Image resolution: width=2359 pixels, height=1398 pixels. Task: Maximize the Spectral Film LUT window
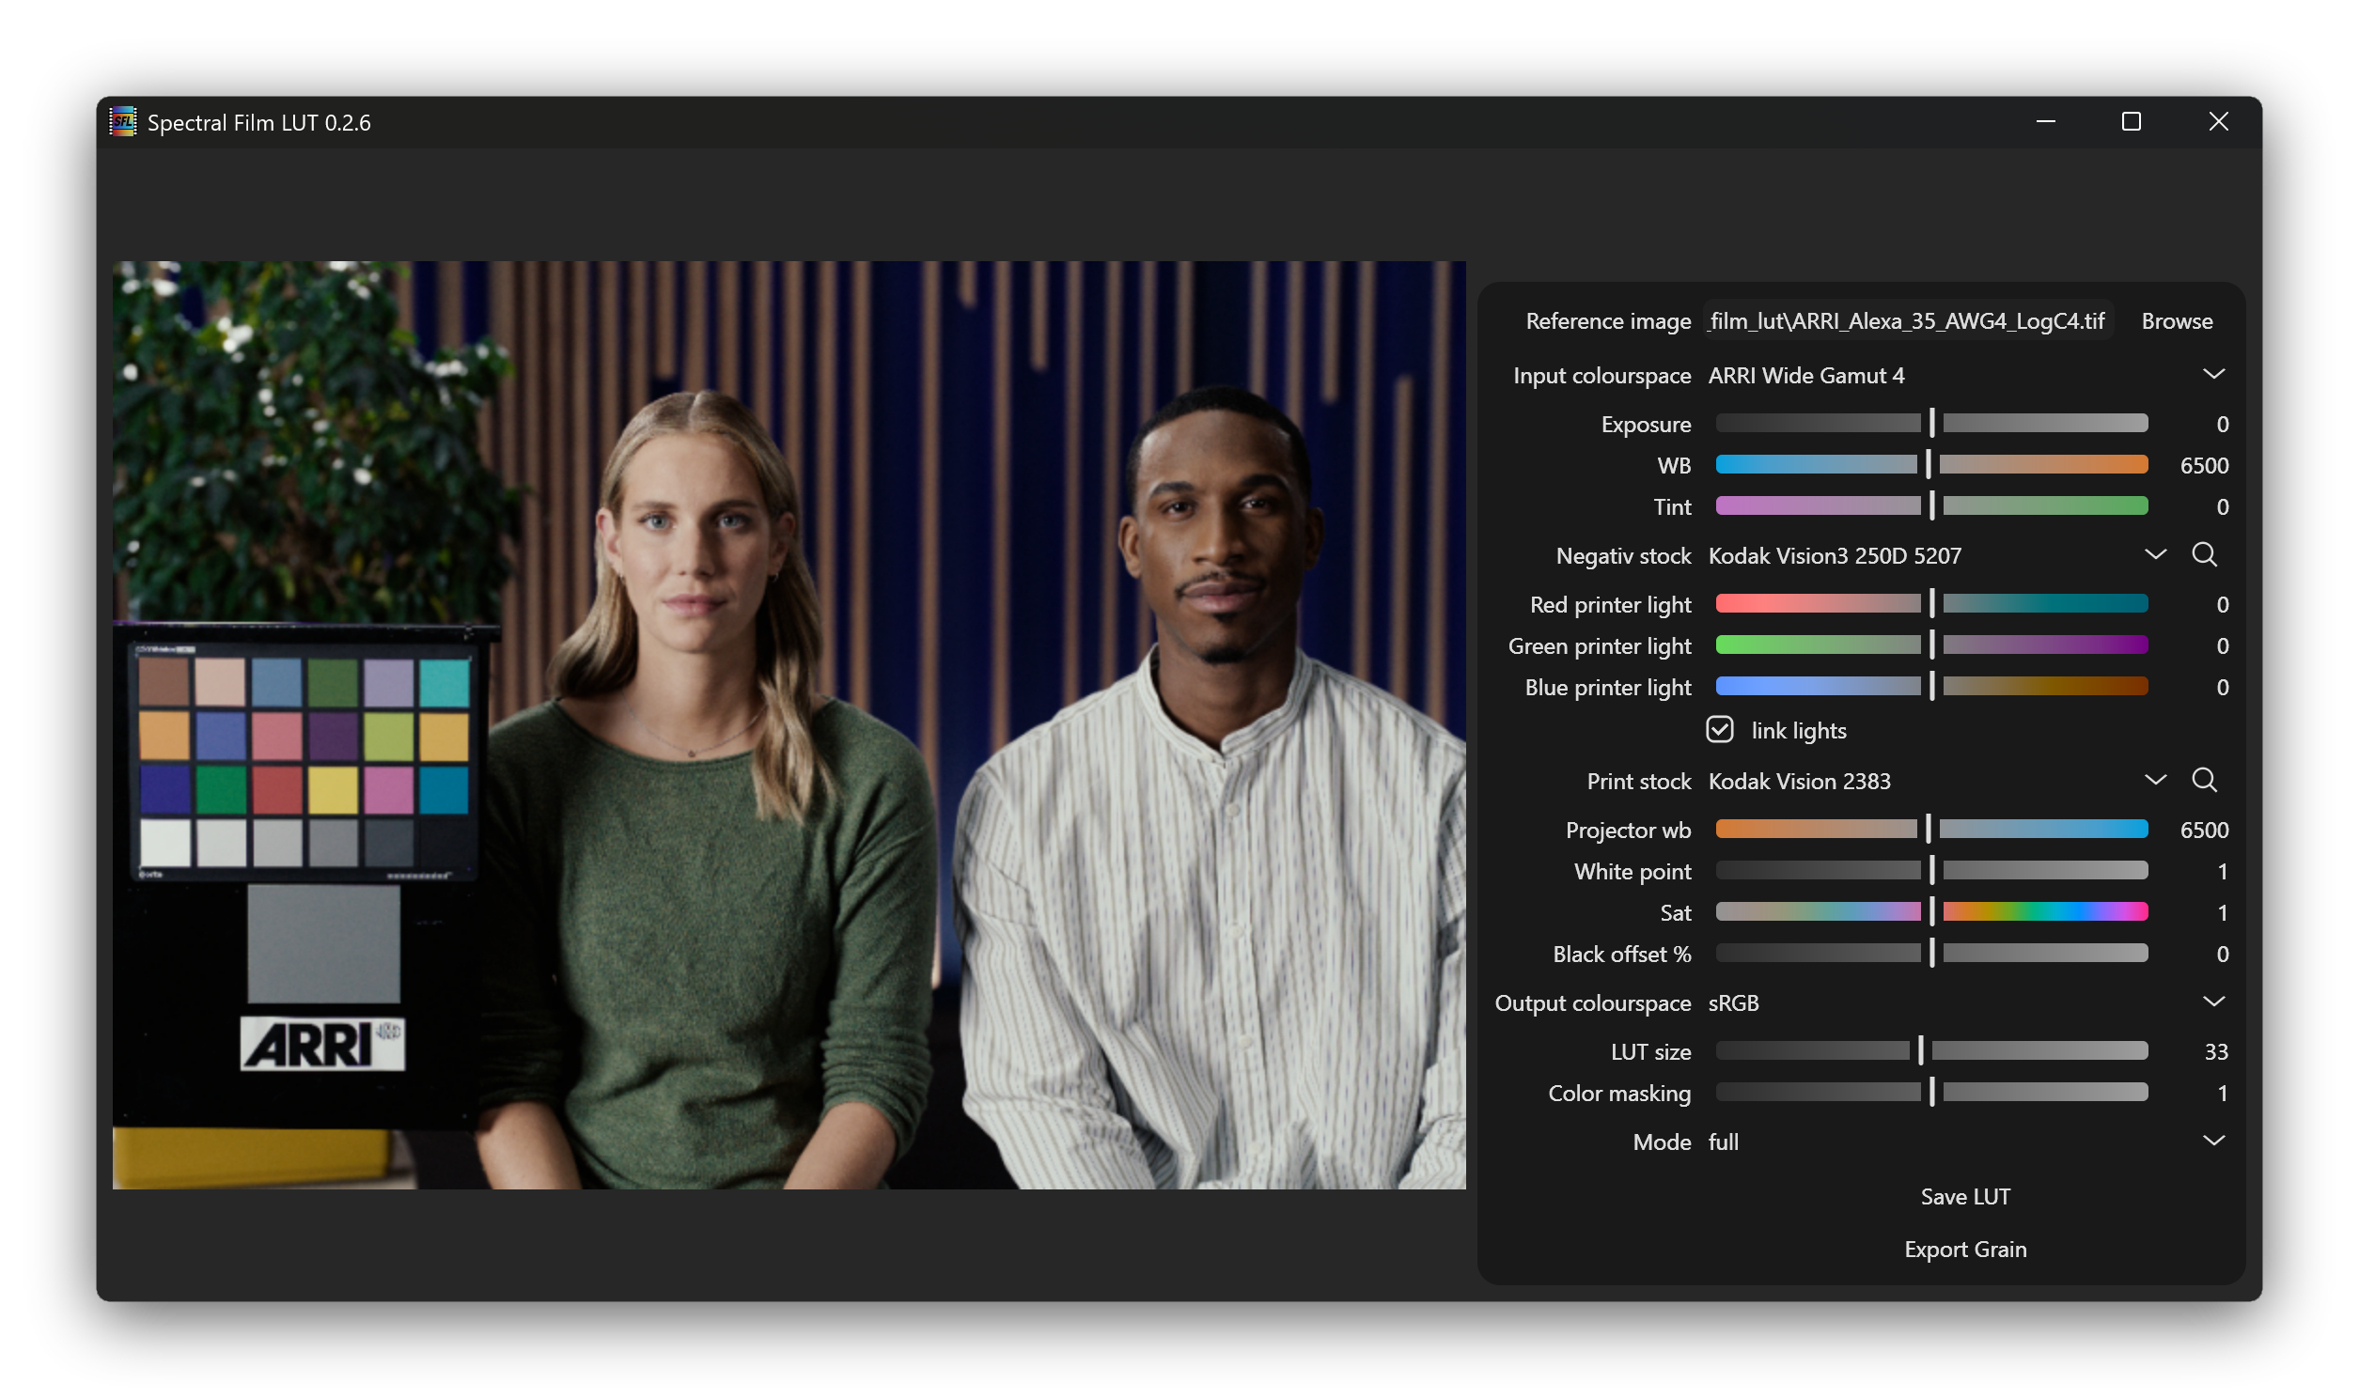coord(2131,121)
